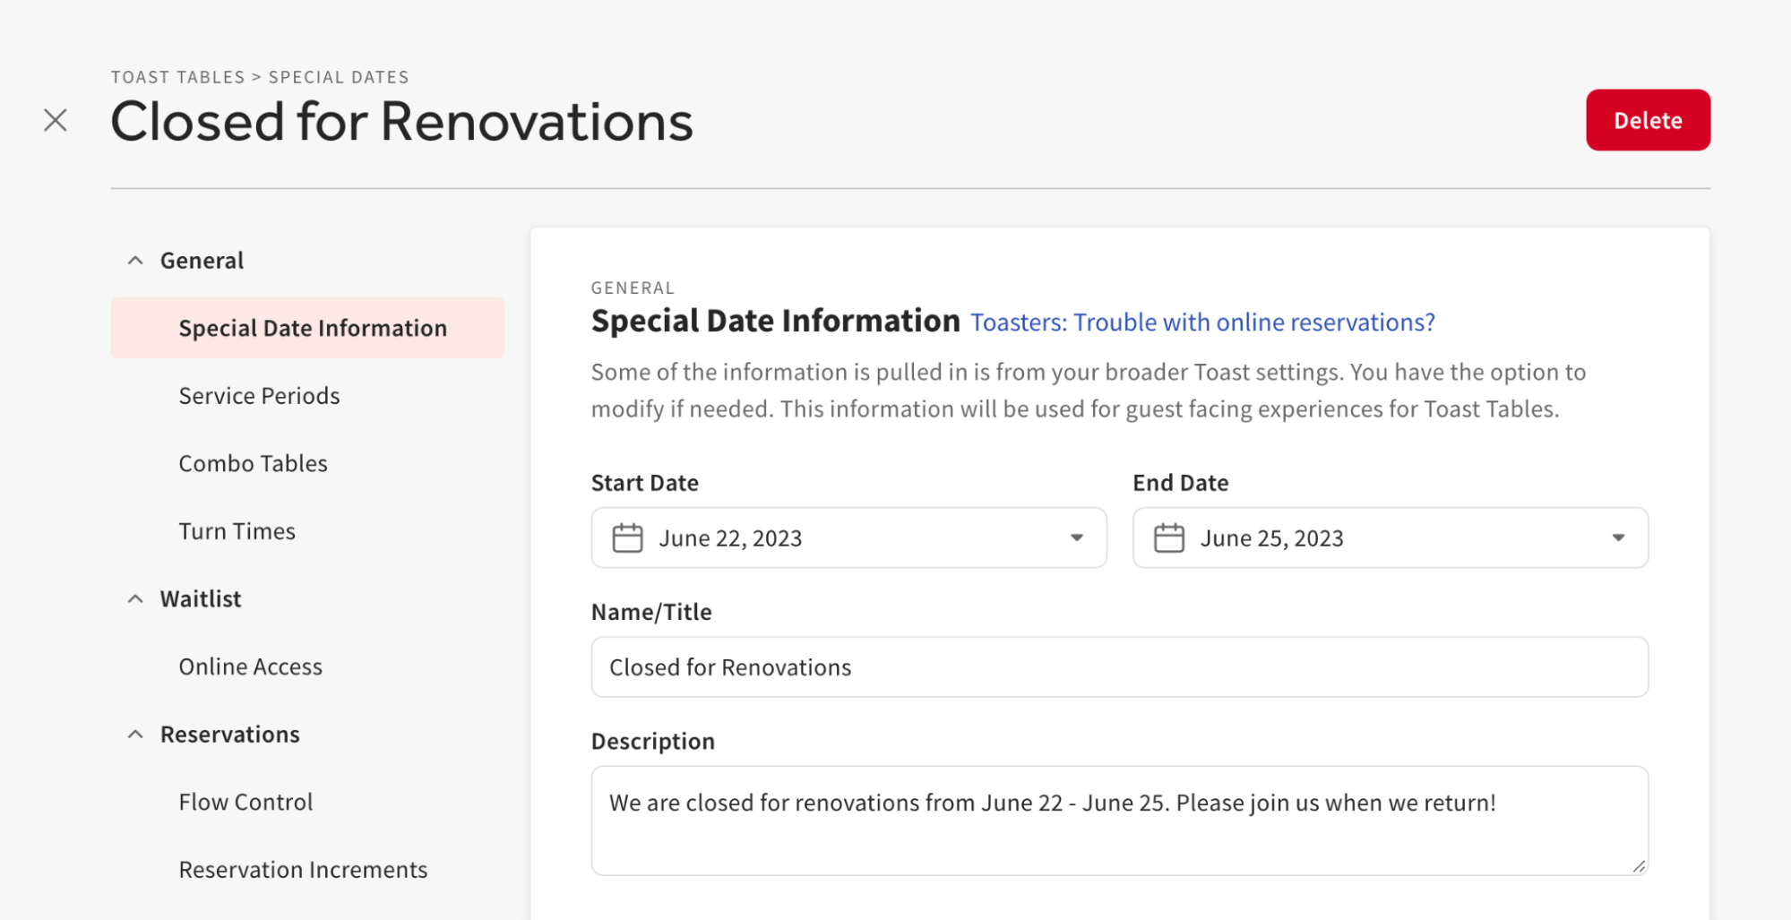
Task: Click the Delete button
Action: pos(1648,119)
